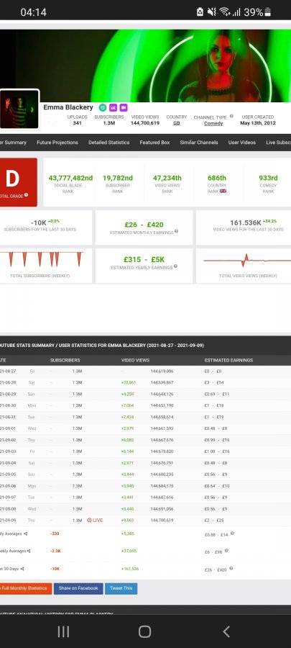Switch to the Similar Channels tab
The image size is (291, 648).
pos(199,142)
